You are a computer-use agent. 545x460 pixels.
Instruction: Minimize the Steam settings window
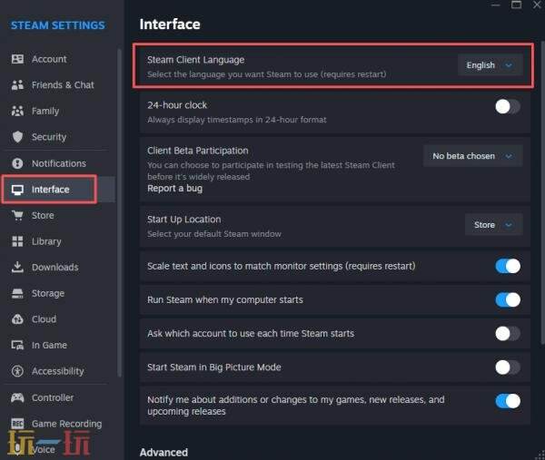pos(495,5)
